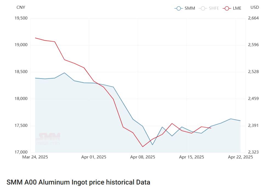Click the red LME legend circle marker
This screenshot has width=276, height=190.
[227, 8]
